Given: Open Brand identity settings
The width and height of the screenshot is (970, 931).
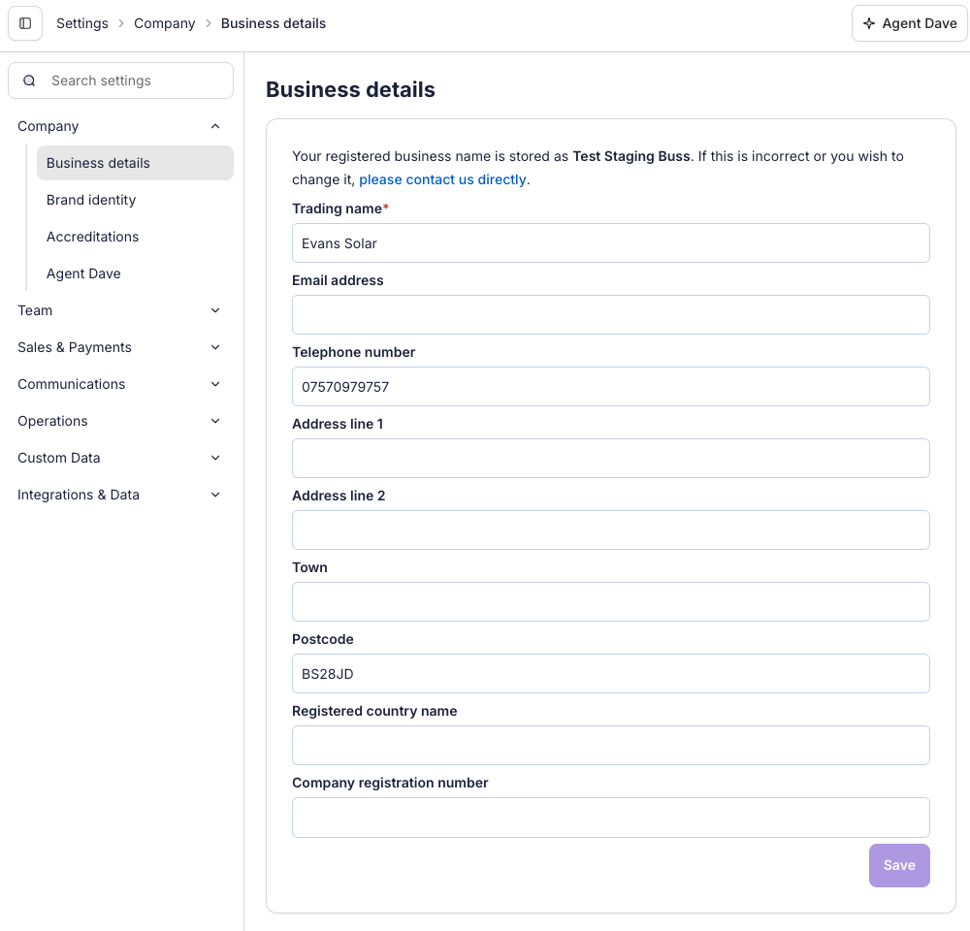Looking at the screenshot, I should point(135,200).
